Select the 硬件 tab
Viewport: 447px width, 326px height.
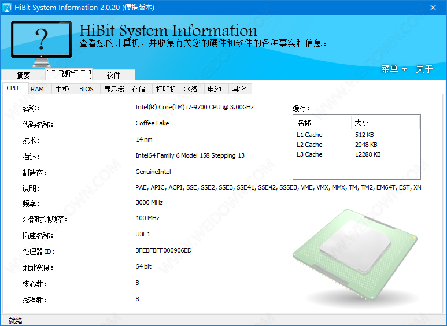click(x=69, y=75)
